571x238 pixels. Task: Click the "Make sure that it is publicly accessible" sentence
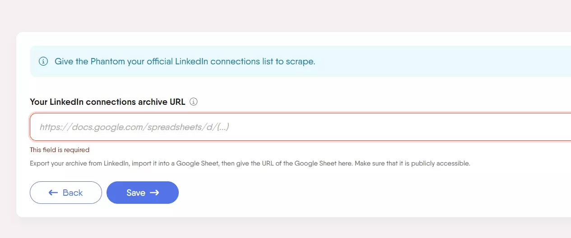click(412, 163)
